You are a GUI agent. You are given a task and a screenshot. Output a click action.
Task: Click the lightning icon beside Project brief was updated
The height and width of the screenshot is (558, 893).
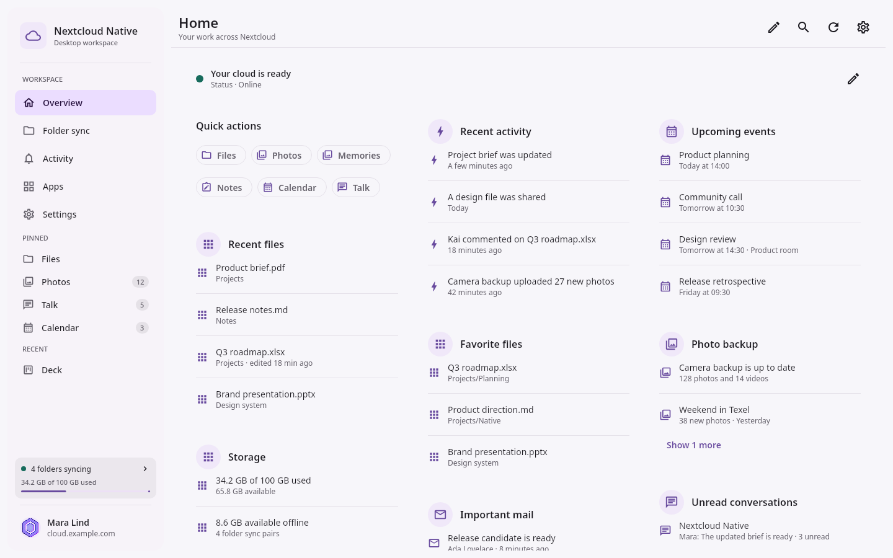pos(434,160)
